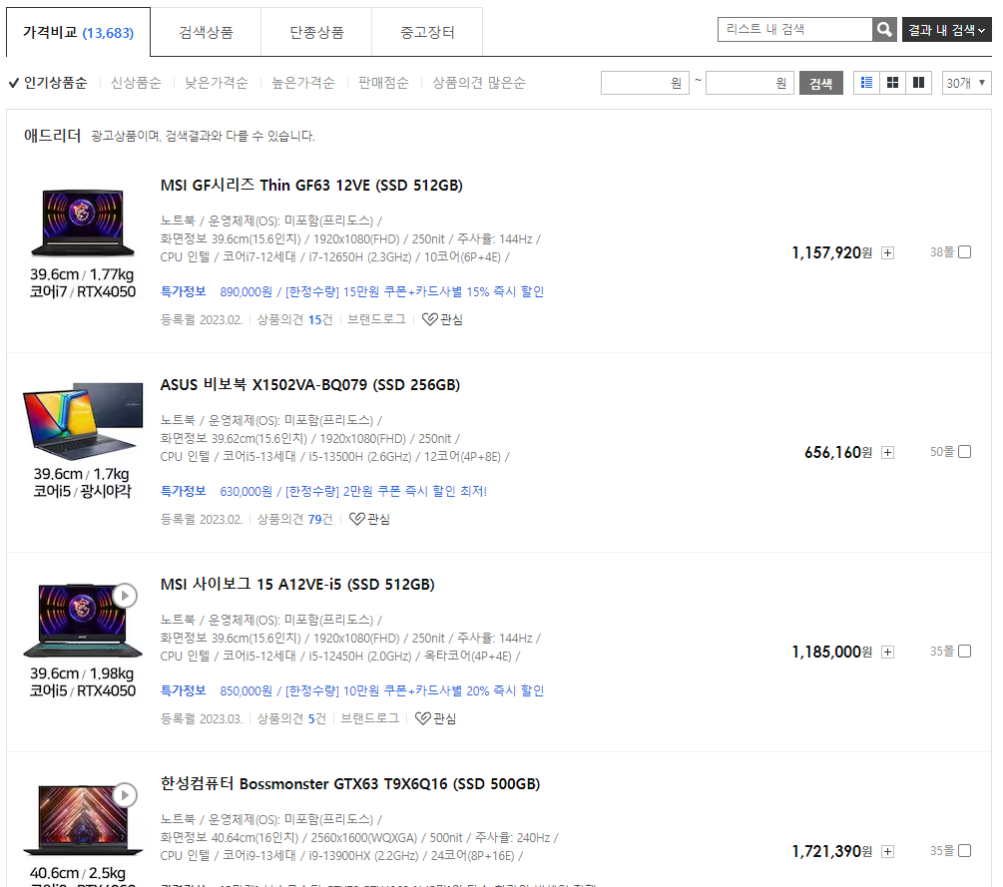
Task: Select the 가격비교 tab
Action: (x=79, y=32)
